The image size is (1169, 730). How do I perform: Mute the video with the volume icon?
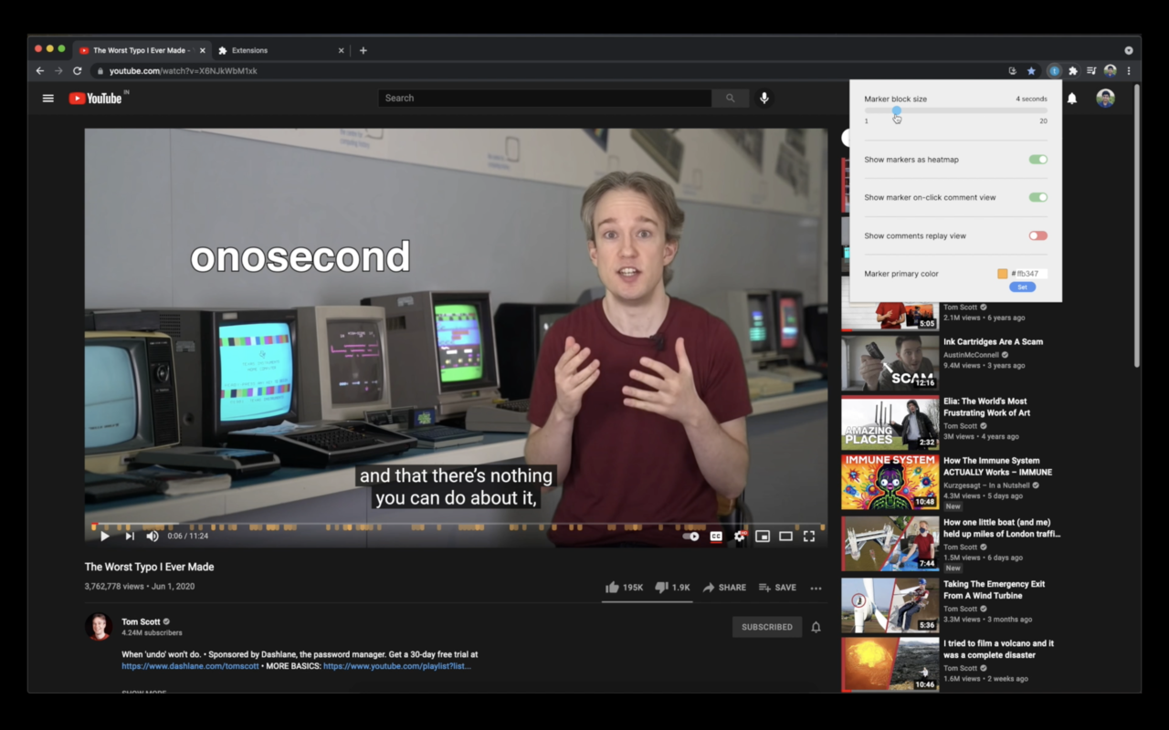point(153,537)
